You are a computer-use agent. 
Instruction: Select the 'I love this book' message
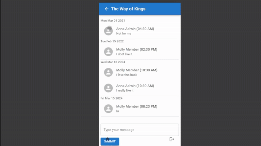126,75
